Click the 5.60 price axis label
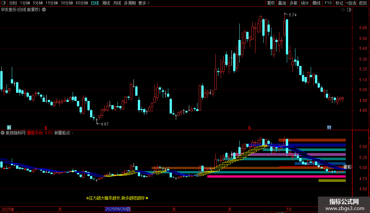This screenshot has width=370, height=213. pos(363,28)
